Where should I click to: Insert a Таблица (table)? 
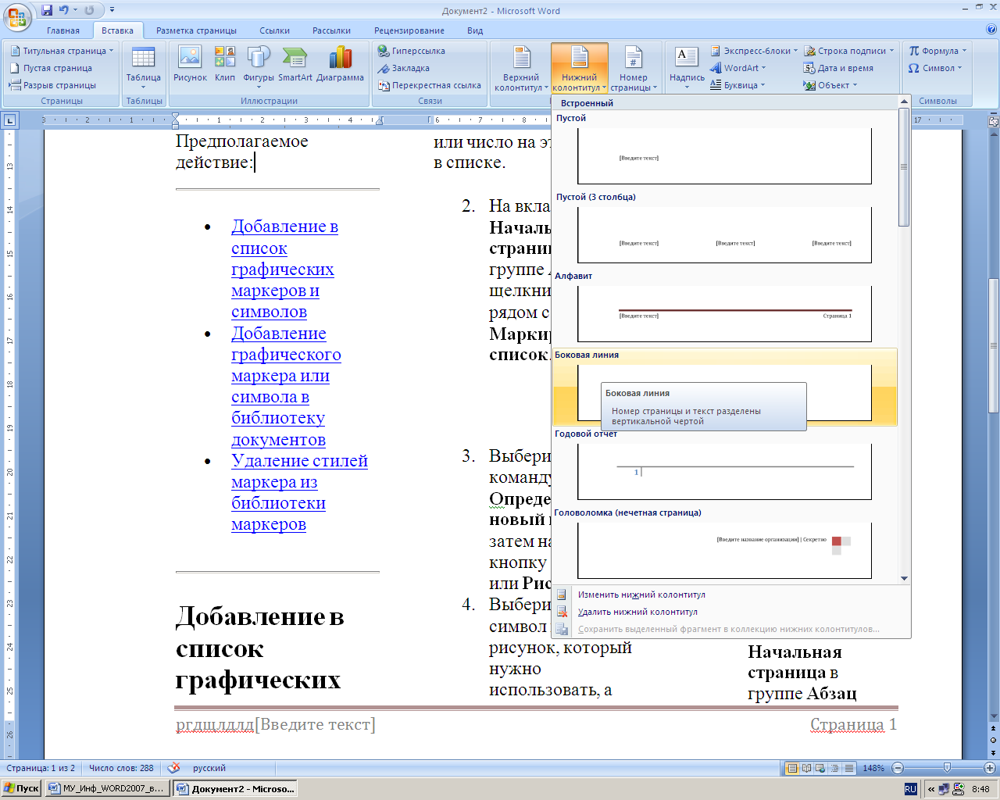coord(144,68)
